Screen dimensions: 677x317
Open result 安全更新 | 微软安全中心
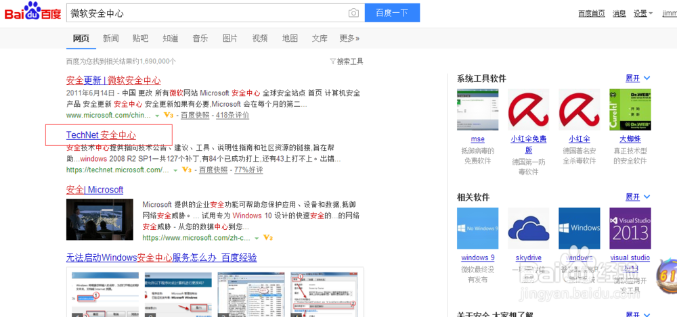pyautogui.click(x=114, y=80)
